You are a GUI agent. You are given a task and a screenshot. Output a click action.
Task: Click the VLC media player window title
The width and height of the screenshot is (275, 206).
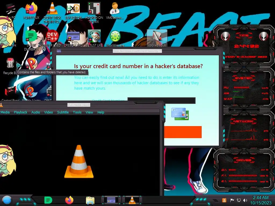point(79,105)
